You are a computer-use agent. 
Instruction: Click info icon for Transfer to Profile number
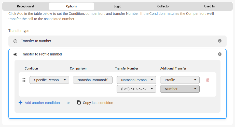point(220,54)
